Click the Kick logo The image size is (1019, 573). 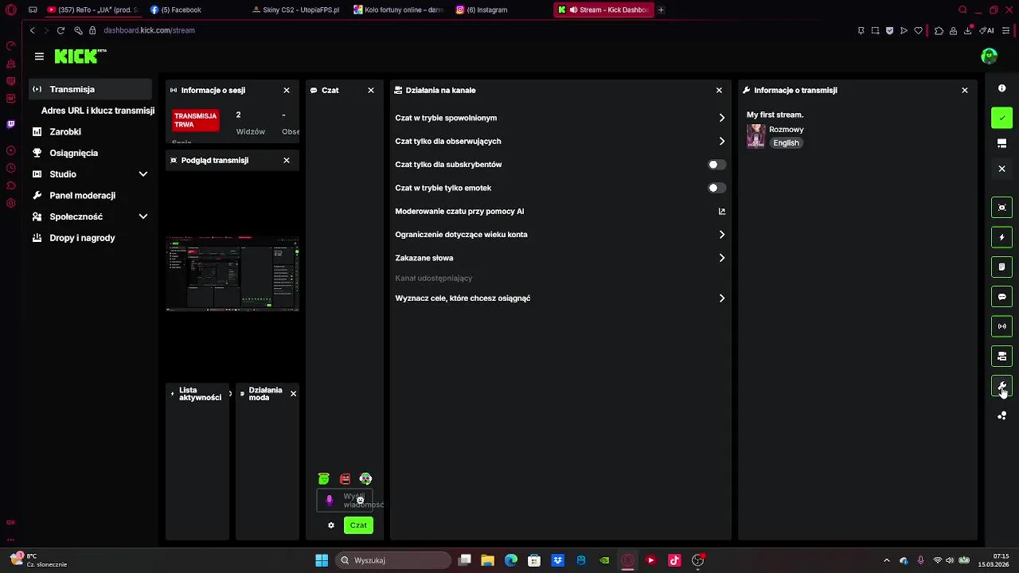[x=80, y=56]
